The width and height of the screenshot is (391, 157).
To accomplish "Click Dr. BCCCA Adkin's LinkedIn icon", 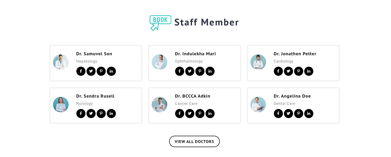I will (x=210, y=113).
